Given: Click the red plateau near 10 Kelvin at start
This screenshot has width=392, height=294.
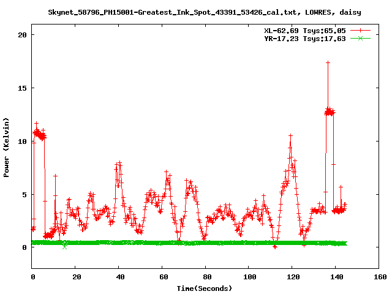Looking at the screenshot, I should point(39,135).
